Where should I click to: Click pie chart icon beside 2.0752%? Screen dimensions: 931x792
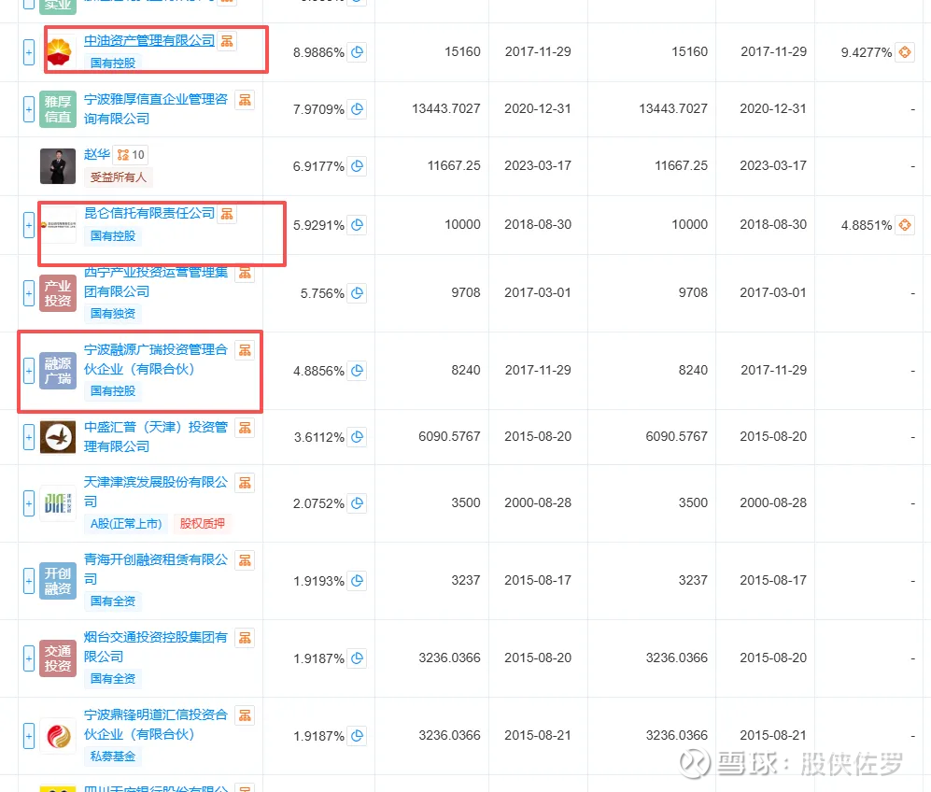pos(357,503)
